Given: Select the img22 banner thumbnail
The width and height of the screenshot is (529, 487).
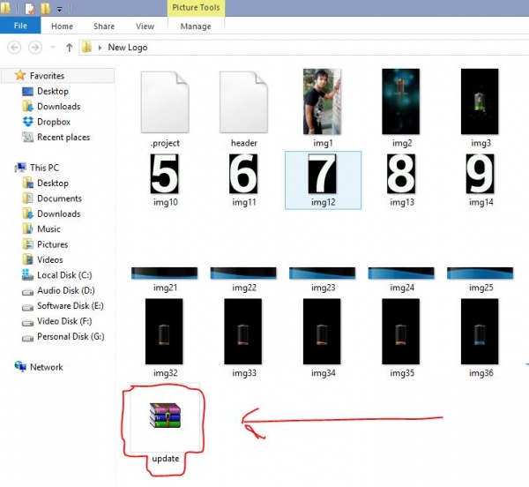Looking at the screenshot, I should tap(243, 273).
